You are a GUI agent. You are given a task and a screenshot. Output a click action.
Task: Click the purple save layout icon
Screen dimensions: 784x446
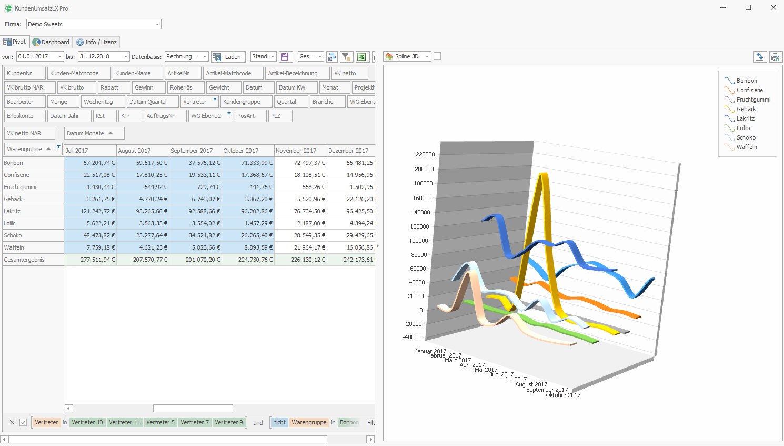pyautogui.click(x=285, y=57)
